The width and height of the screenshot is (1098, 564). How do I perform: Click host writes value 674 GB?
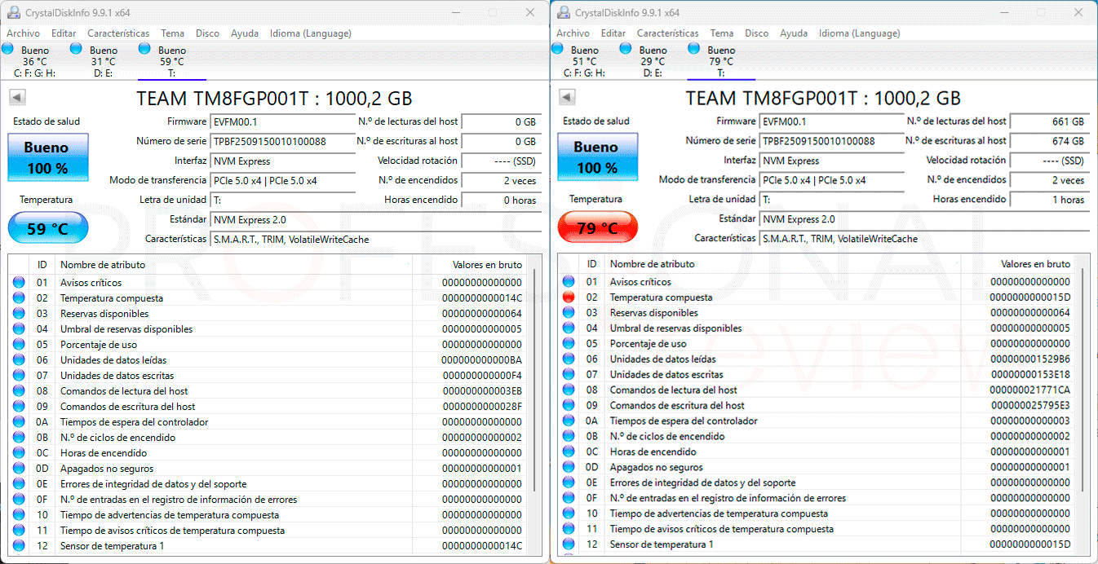(x=1048, y=141)
